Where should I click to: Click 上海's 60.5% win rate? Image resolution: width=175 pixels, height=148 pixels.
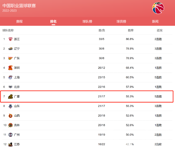130,77
